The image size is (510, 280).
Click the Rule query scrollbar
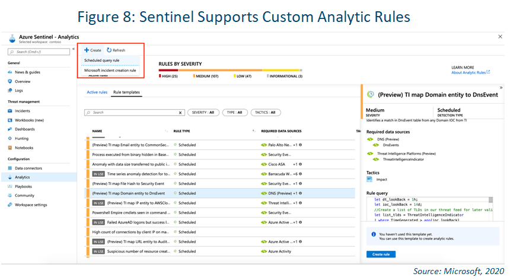(490, 200)
